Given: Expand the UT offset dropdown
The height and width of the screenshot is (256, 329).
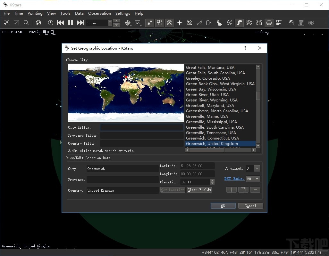Looking at the screenshot, I should [257, 168].
